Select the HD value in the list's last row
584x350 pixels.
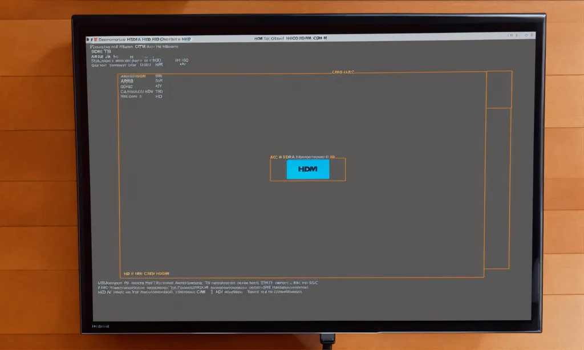tap(159, 97)
